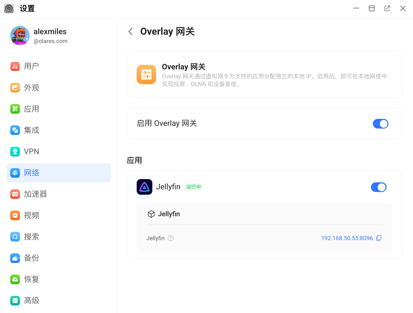Click the 启用 Overlay 网关 label

[167, 123]
